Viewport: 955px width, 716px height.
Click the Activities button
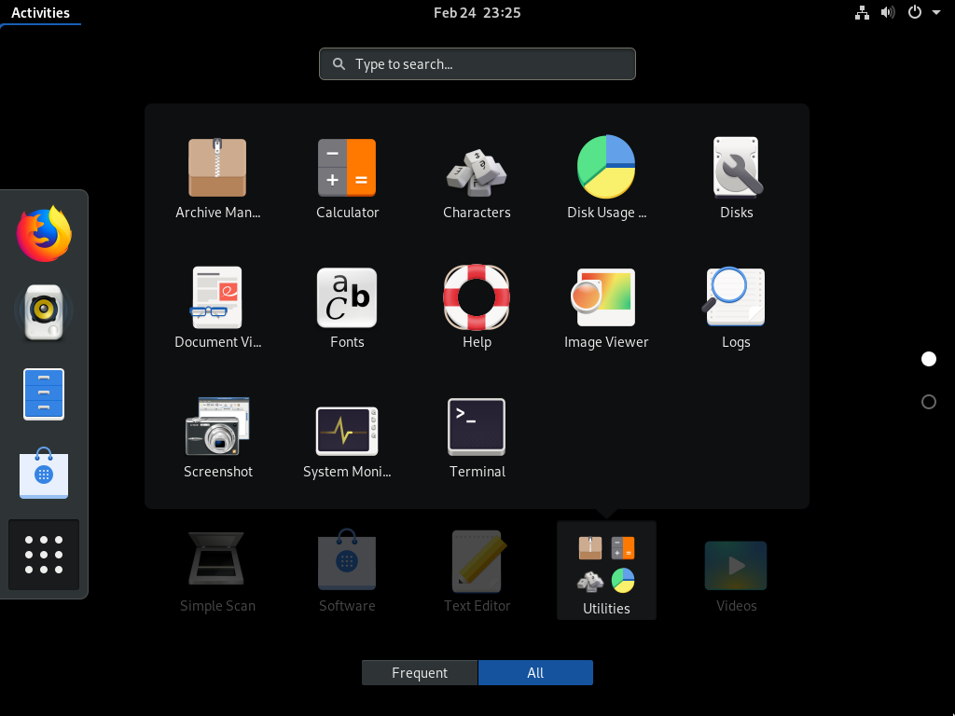point(40,13)
